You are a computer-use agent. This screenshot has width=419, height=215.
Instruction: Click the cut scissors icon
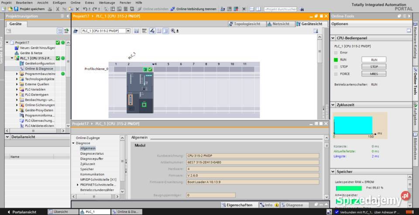click(x=58, y=9)
